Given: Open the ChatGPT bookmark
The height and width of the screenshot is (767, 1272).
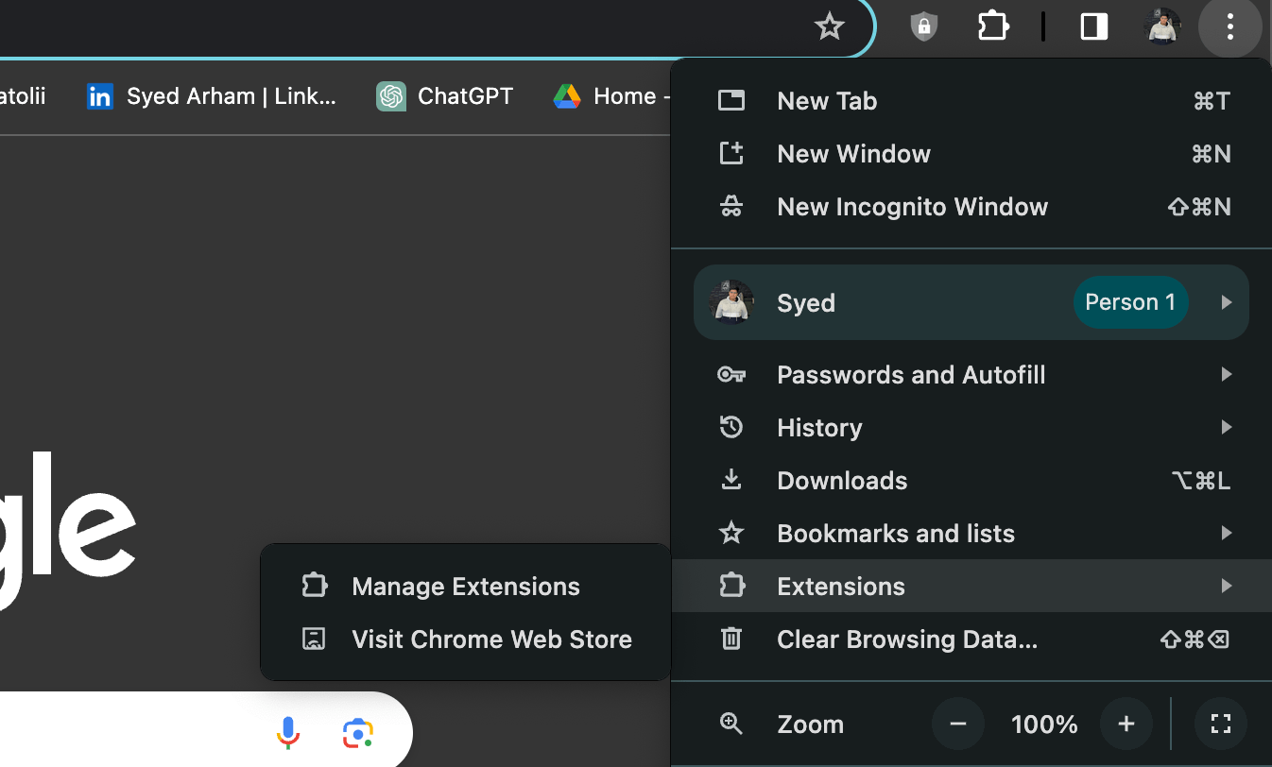Looking at the screenshot, I should 445,96.
